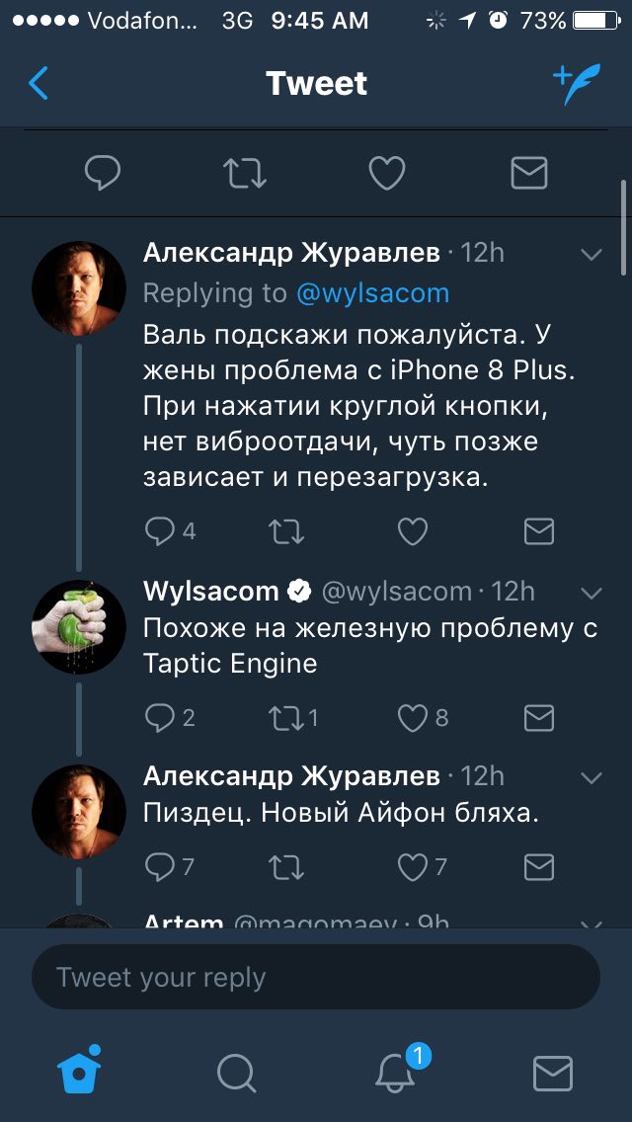Tap the back arrow in header

[38, 83]
